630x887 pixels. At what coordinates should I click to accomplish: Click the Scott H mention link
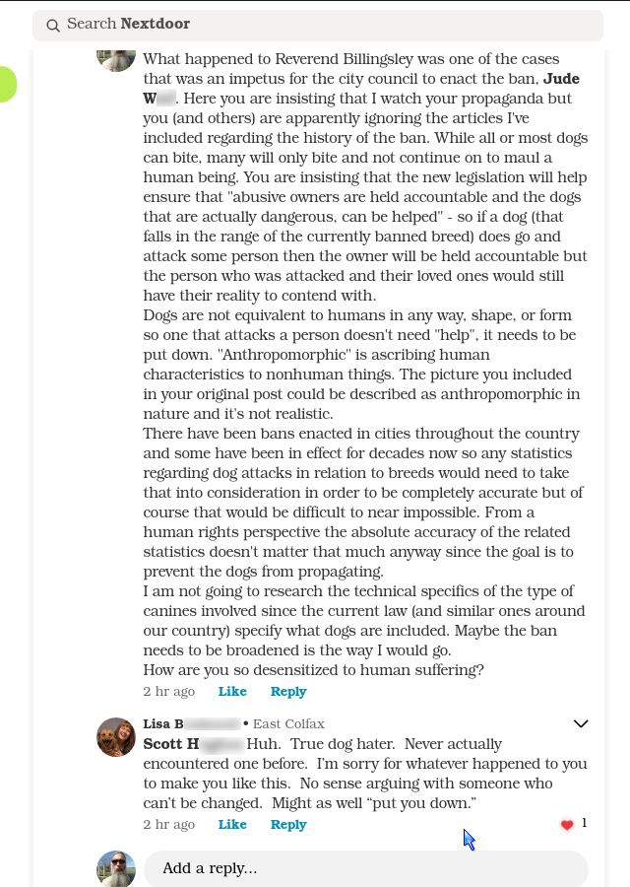[x=193, y=745]
